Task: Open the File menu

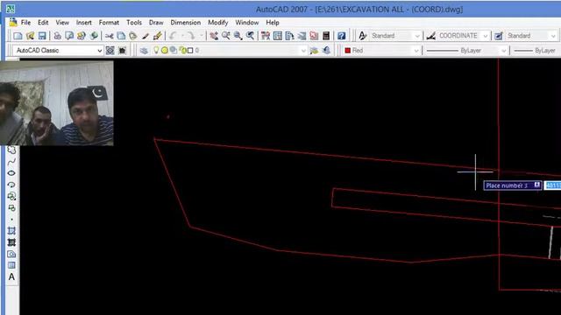Action: click(25, 23)
